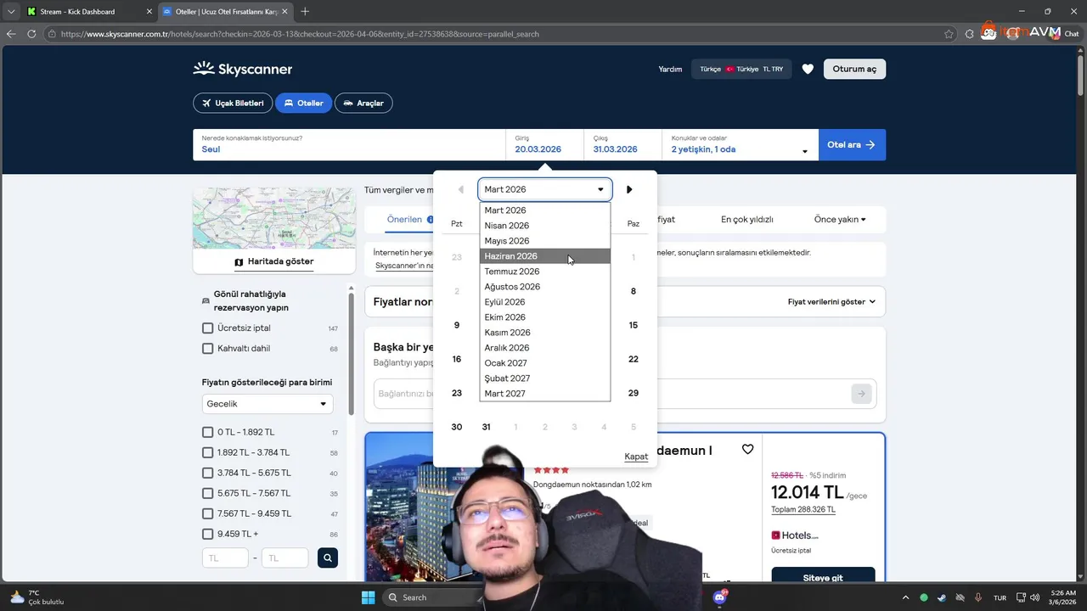Select Ocak 2027 from month list

[544, 363]
